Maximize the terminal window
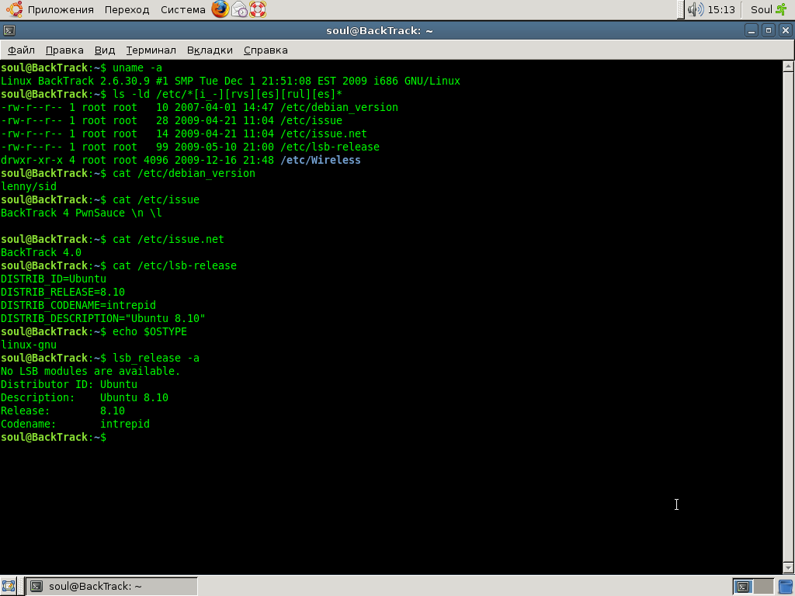This screenshot has height=596, width=795. pos(768,30)
